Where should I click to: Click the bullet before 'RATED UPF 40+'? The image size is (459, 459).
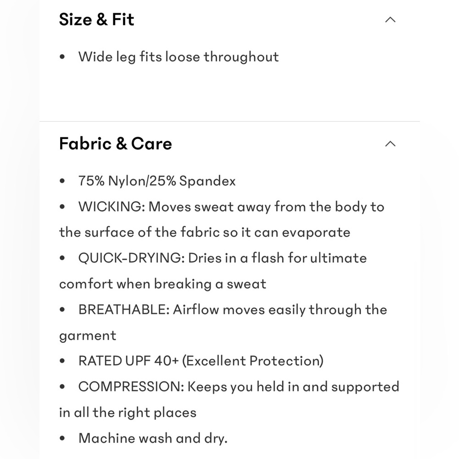pyautogui.click(x=62, y=361)
